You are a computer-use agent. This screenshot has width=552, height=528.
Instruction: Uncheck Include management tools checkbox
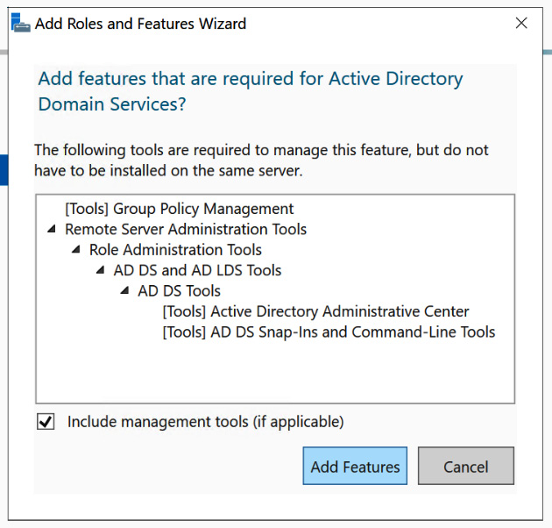(46, 422)
